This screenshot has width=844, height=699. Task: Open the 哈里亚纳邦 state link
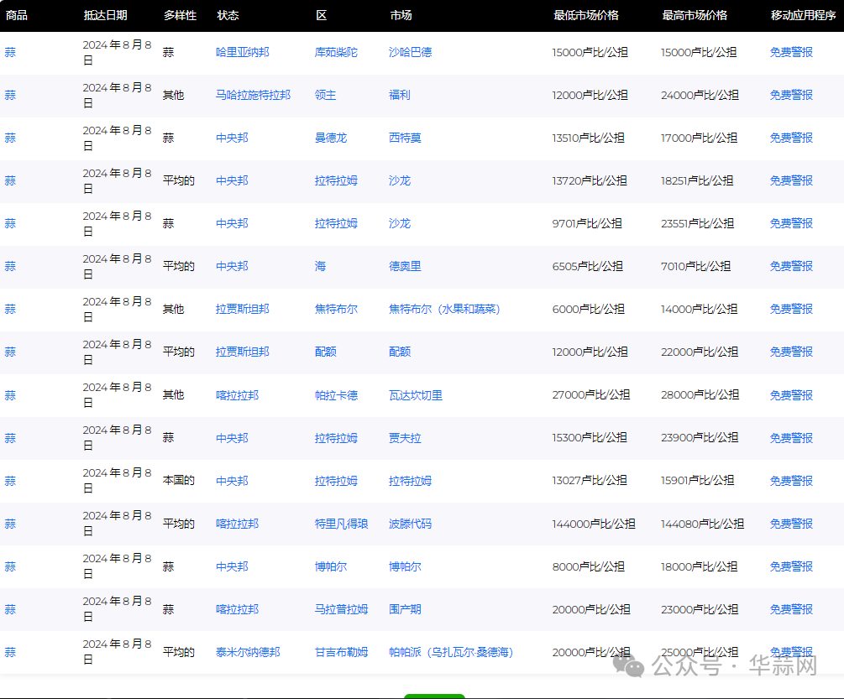point(242,52)
